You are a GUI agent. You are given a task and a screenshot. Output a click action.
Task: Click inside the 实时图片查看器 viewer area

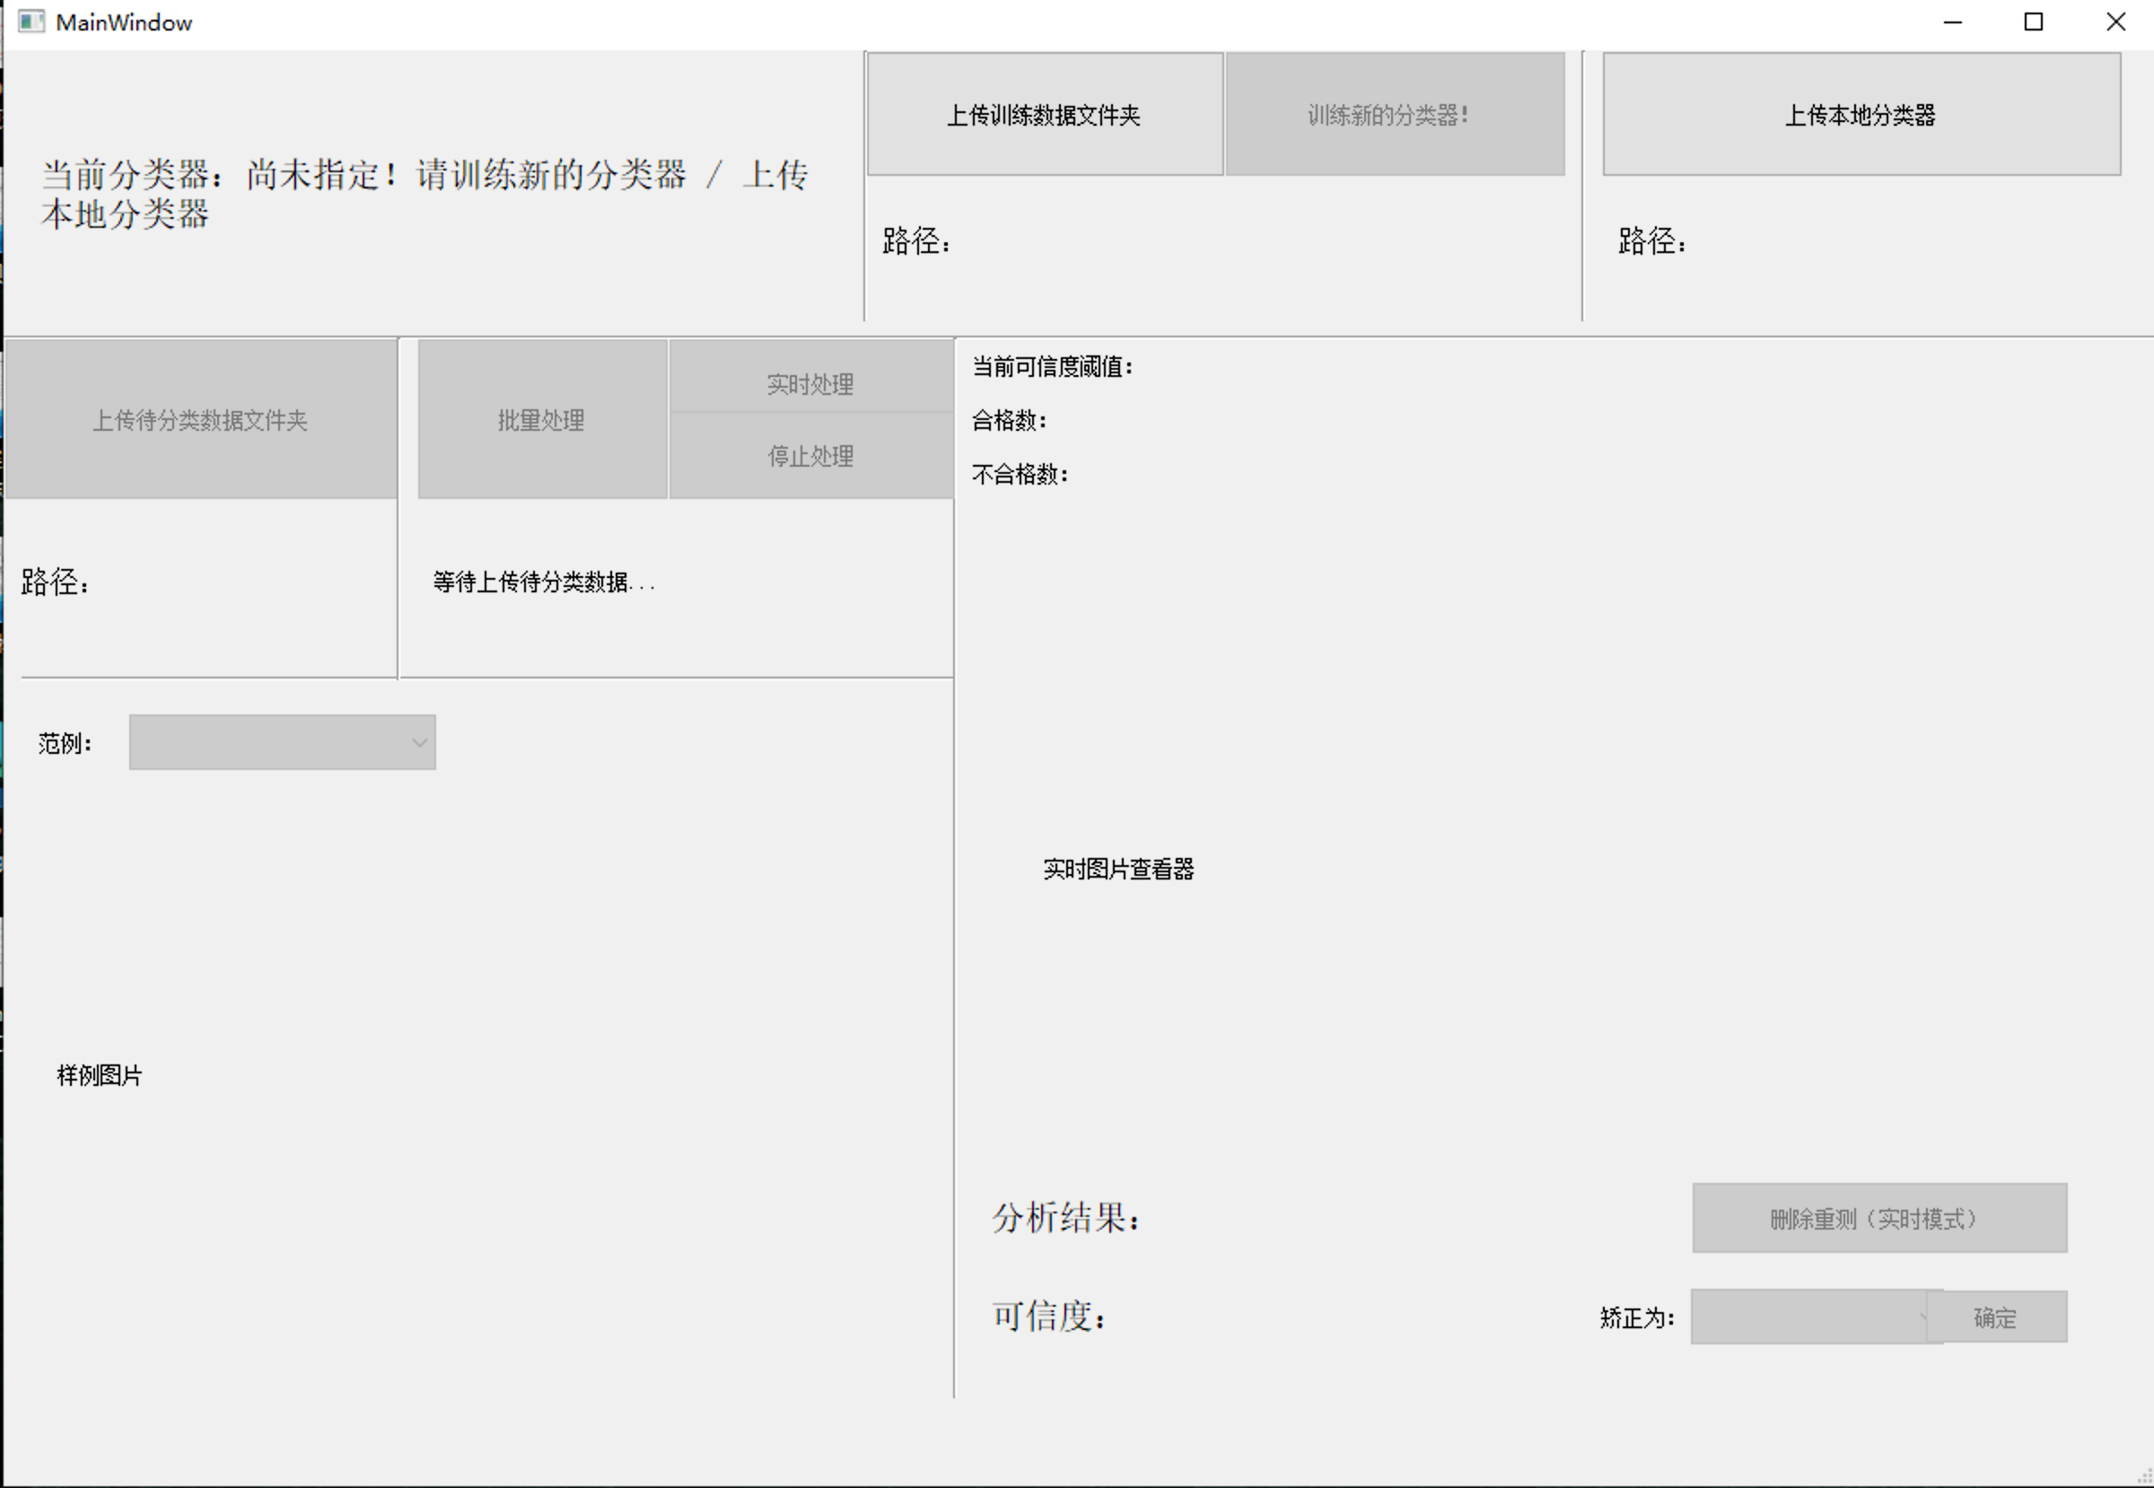(x=1121, y=868)
